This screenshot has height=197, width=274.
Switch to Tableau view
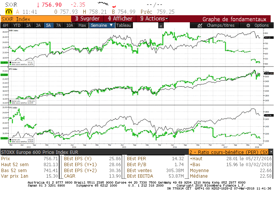[124, 26]
